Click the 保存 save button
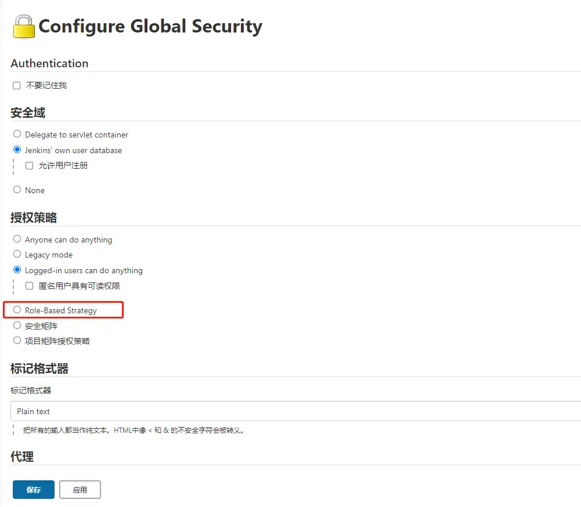The height and width of the screenshot is (507, 581). point(34,490)
